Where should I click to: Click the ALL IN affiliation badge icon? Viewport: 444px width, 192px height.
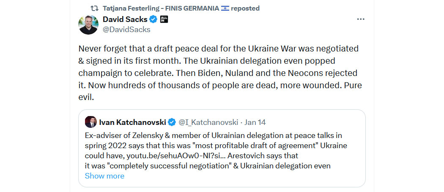click(164, 19)
